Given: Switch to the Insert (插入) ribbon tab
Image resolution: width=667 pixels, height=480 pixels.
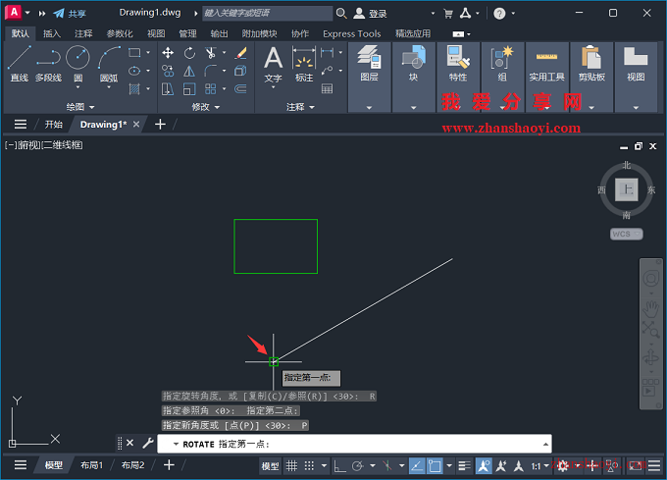Looking at the screenshot, I should click(52, 33).
